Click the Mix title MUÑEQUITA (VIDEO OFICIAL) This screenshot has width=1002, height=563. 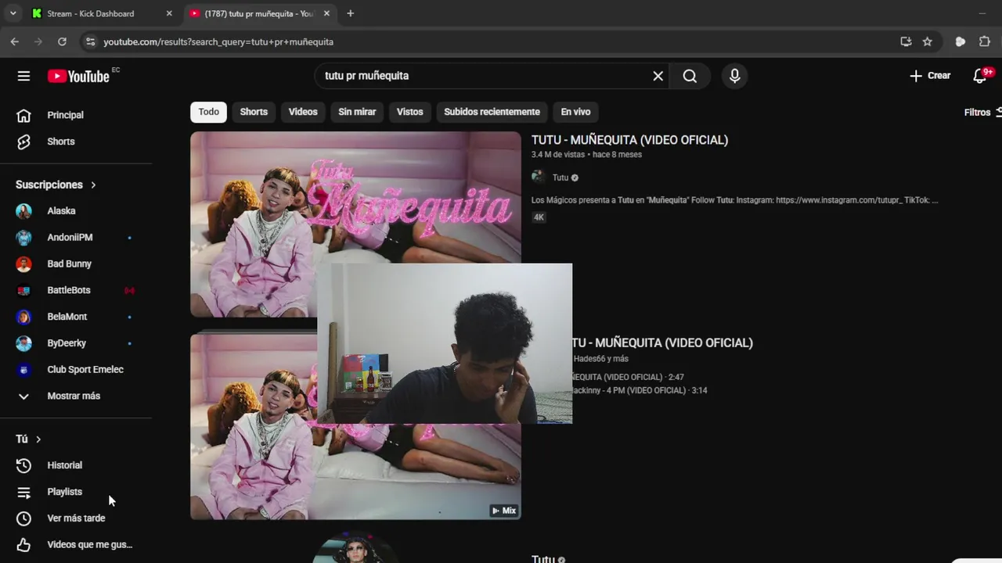(x=662, y=342)
